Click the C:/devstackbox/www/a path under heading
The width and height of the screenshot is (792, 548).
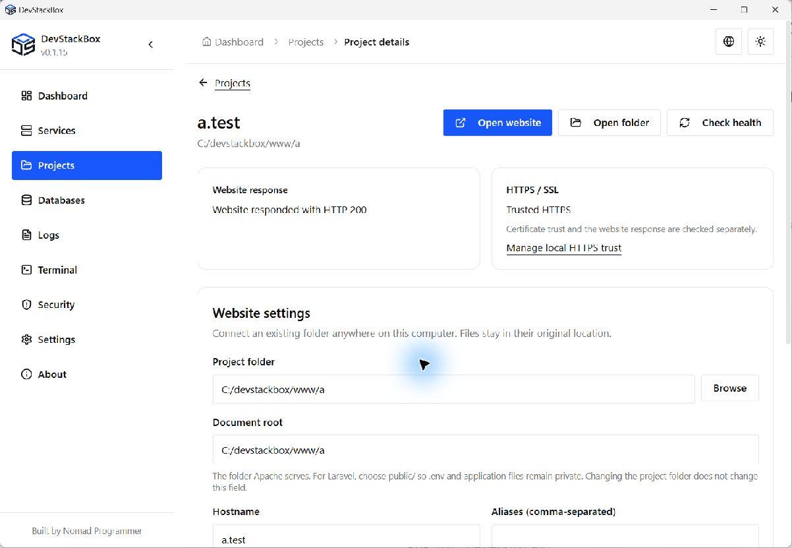point(248,143)
